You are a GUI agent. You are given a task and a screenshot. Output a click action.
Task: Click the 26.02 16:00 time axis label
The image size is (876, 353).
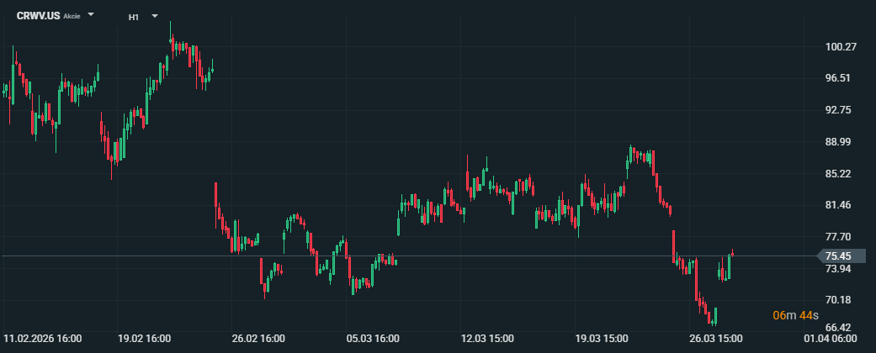point(258,339)
